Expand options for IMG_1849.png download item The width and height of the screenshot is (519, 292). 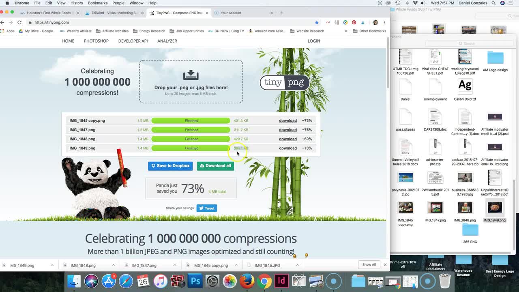click(52, 265)
